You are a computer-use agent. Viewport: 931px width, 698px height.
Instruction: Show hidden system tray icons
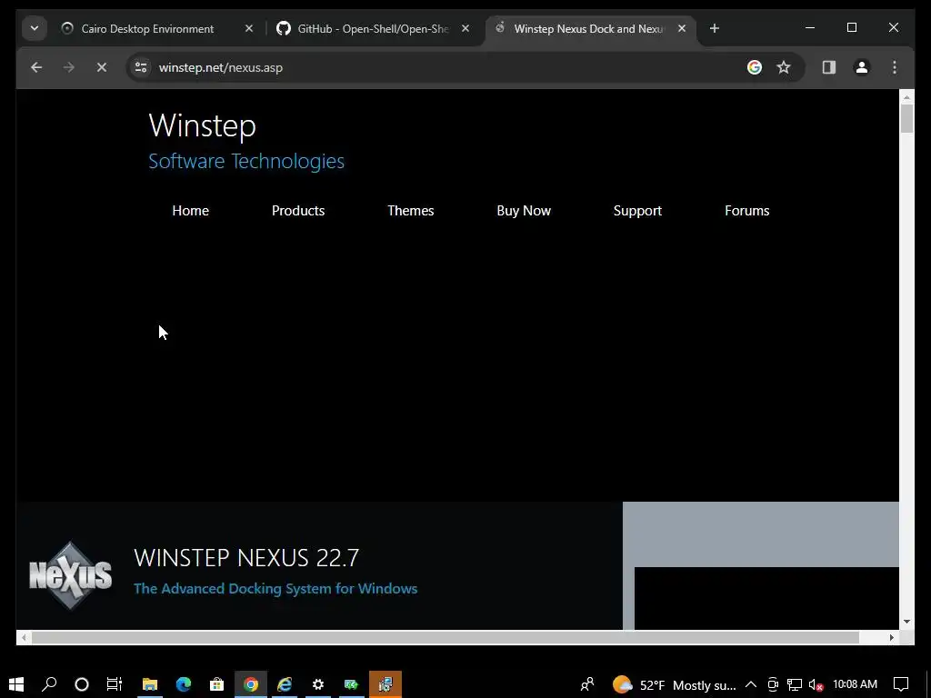tap(750, 685)
